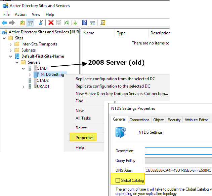
Task: Open All Tasks in context menu
Action: tap(83, 118)
